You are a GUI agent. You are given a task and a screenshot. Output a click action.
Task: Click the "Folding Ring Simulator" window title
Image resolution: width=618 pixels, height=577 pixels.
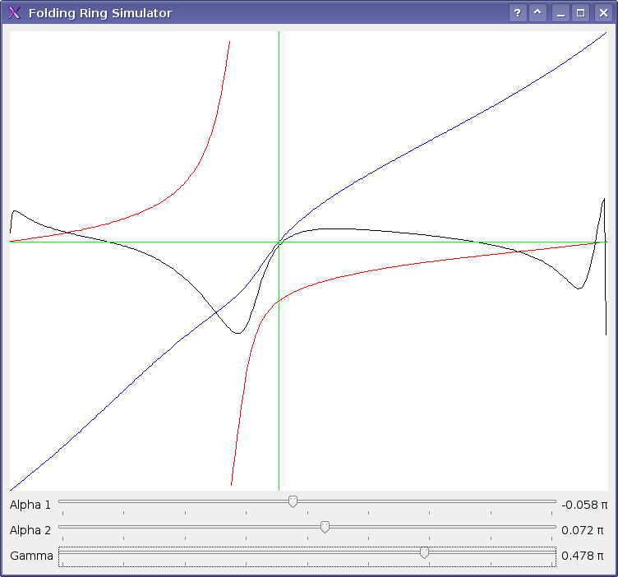tap(100, 13)
